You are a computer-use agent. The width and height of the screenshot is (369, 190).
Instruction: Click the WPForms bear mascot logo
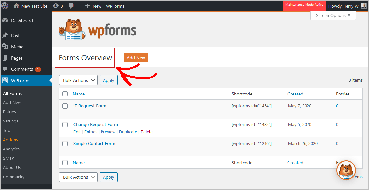tap(72, 30)
